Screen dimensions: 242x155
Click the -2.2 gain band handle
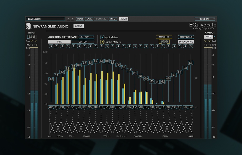157,82
